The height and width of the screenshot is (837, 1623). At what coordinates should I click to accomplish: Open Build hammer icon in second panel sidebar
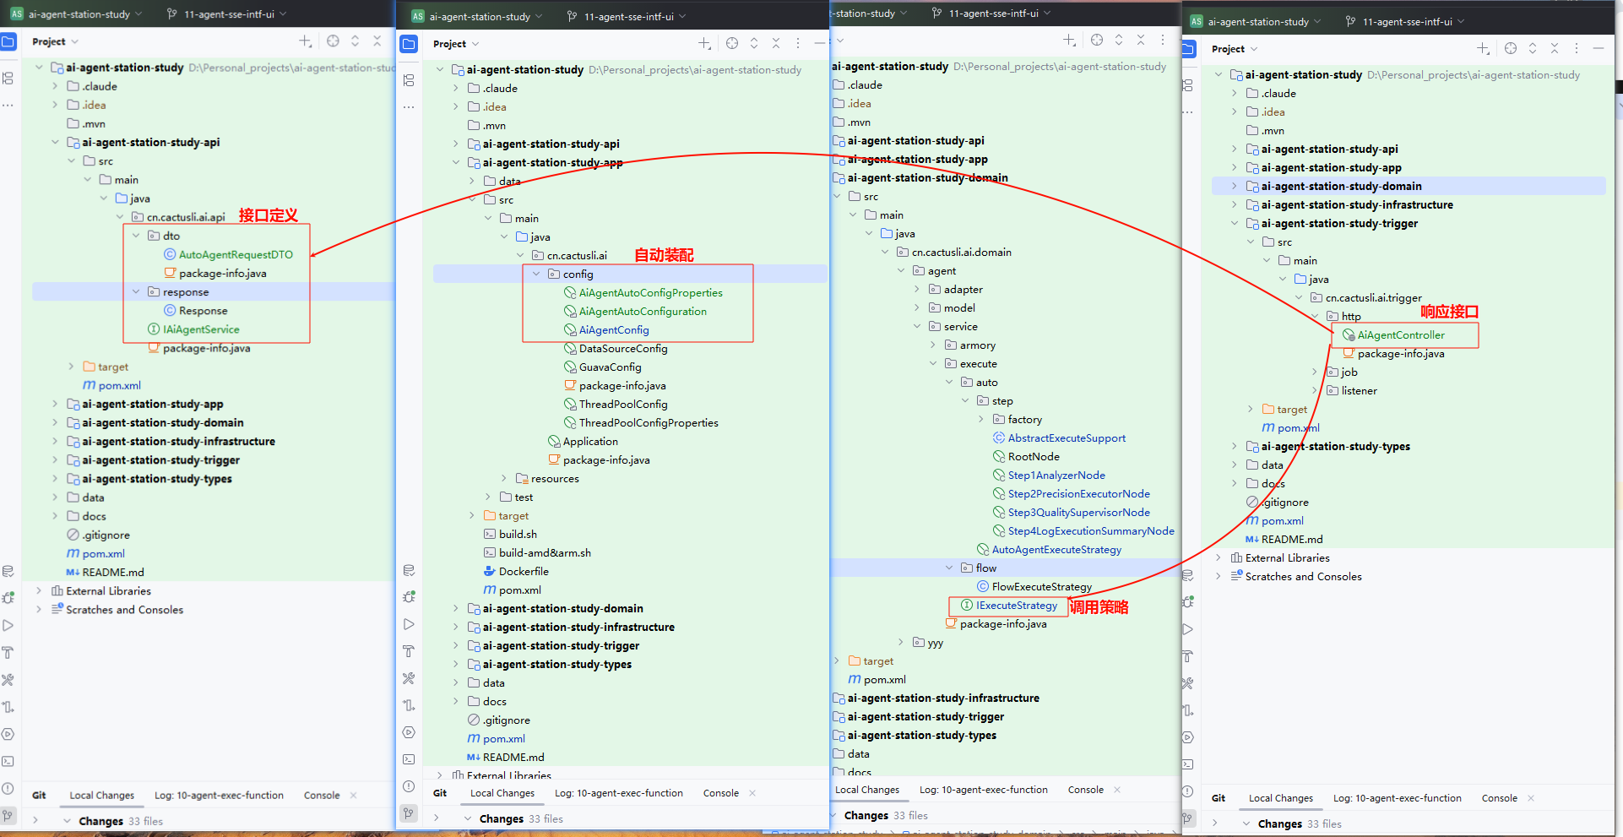[409, 651]
